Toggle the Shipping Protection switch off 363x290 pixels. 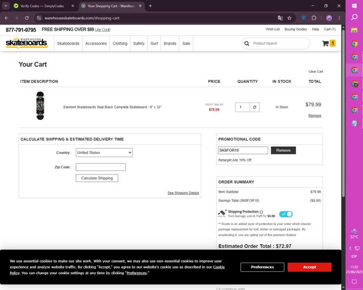coord(286,214)
